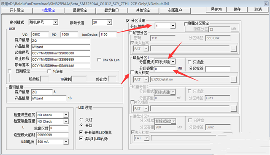Switch to the 开卡设定 tab
This screenshot has height=155, width=270.
[x=17, y=10]
